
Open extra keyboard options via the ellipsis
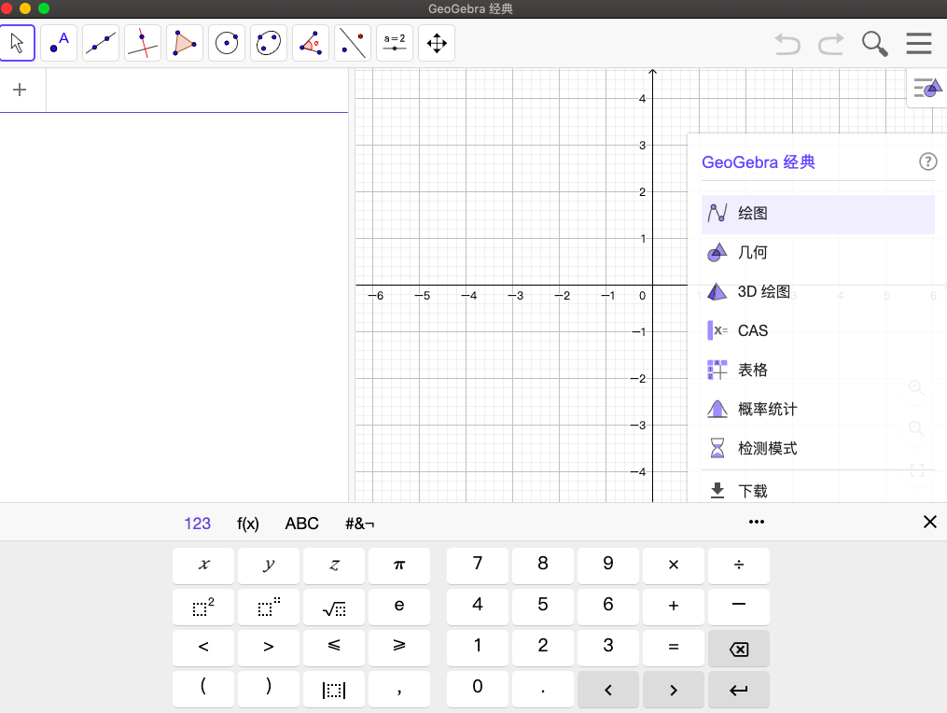click(756, 522)
